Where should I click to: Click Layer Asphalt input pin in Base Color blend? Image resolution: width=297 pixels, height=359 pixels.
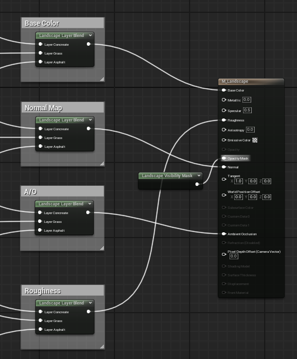click(x=41, y=62)
